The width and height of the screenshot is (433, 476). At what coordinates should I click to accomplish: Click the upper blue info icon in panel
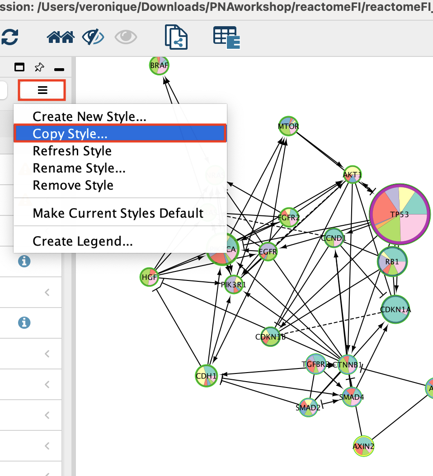[x=24, y=261]
